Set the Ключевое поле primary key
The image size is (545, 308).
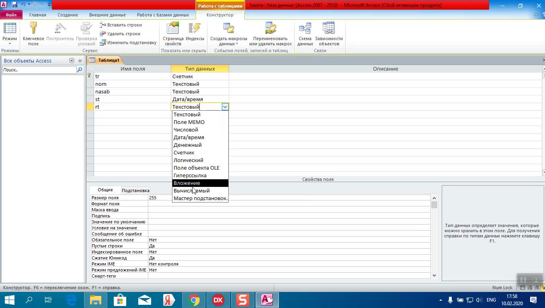pos(33,34)
